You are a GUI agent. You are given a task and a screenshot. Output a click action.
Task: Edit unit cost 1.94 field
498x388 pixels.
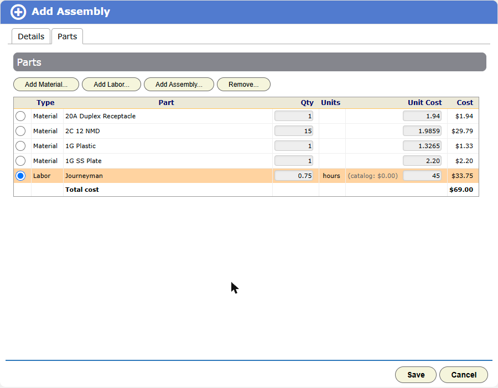422,116
